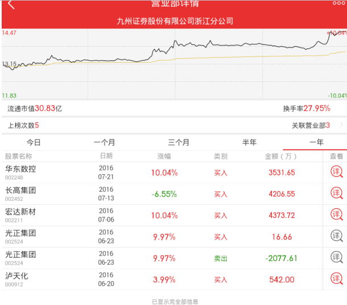
Task: Open detail icon for 华东数控 row
Action: [x=336, y=172]
